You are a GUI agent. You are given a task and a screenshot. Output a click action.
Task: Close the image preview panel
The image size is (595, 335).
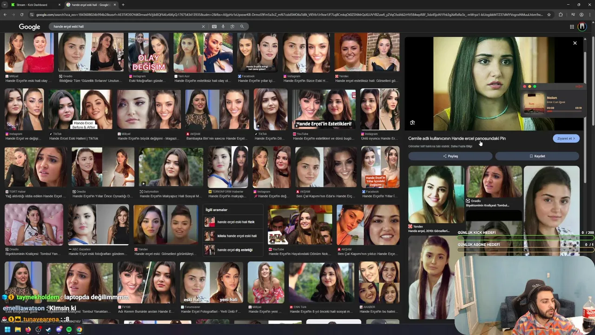coord(575,43)
